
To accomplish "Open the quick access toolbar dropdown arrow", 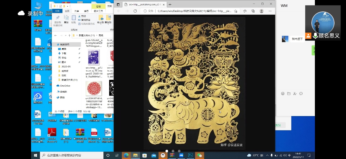I will tap(67, 6).
